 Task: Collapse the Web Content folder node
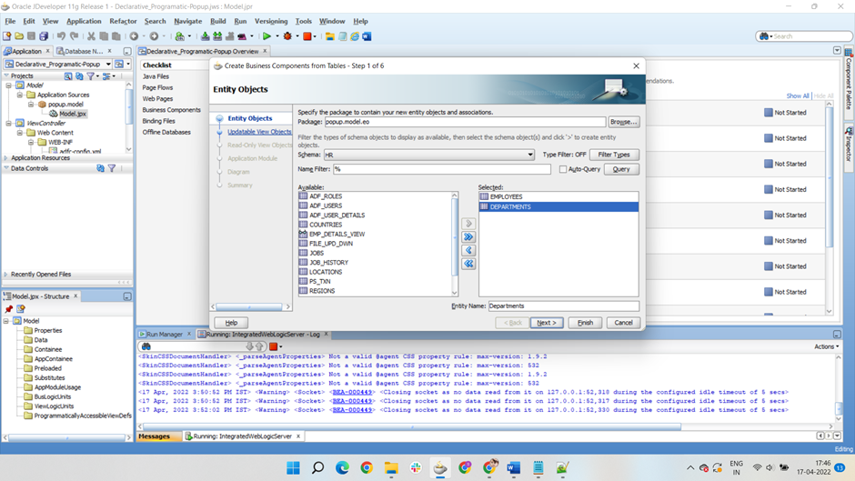[x=20, y=133]
